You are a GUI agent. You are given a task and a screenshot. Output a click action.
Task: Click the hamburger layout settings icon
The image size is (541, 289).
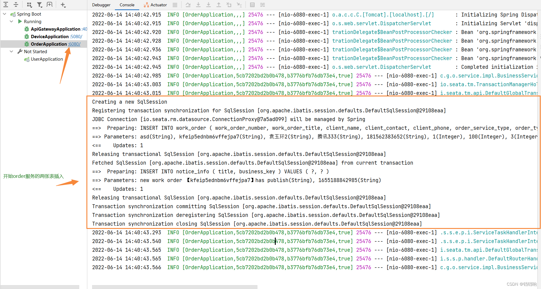[175, 5]
